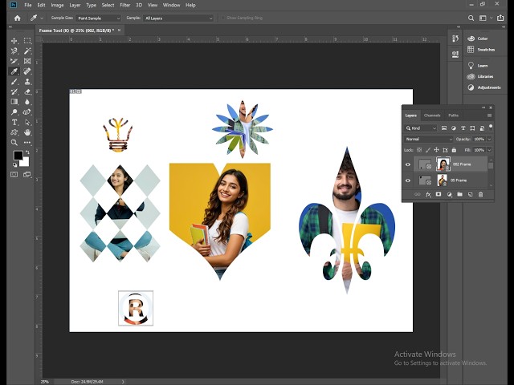514x385 pixels.
Task: Open the Image menu
Action: (57, 5)
